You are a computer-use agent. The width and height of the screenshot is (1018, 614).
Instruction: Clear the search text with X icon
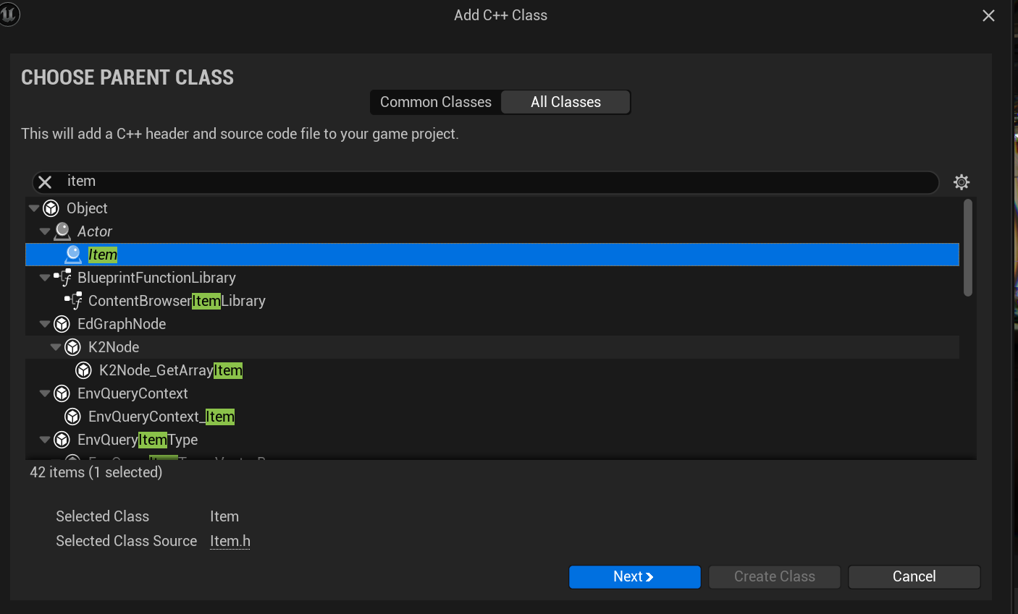45,182
